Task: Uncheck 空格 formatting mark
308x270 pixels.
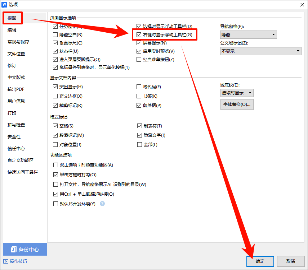Action: tap(56, 126)
